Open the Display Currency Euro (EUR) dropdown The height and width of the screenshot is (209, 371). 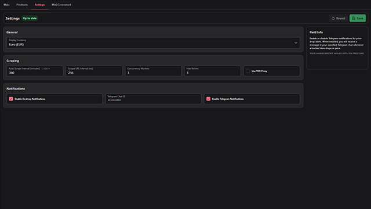tap(153, 43)
